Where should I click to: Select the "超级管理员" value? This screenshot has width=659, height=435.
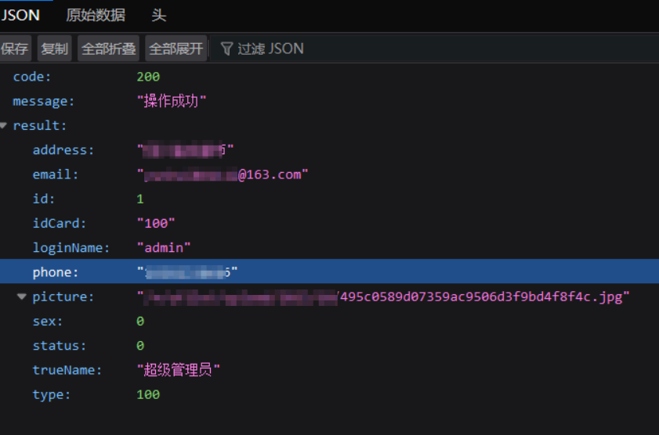(178, 370)
